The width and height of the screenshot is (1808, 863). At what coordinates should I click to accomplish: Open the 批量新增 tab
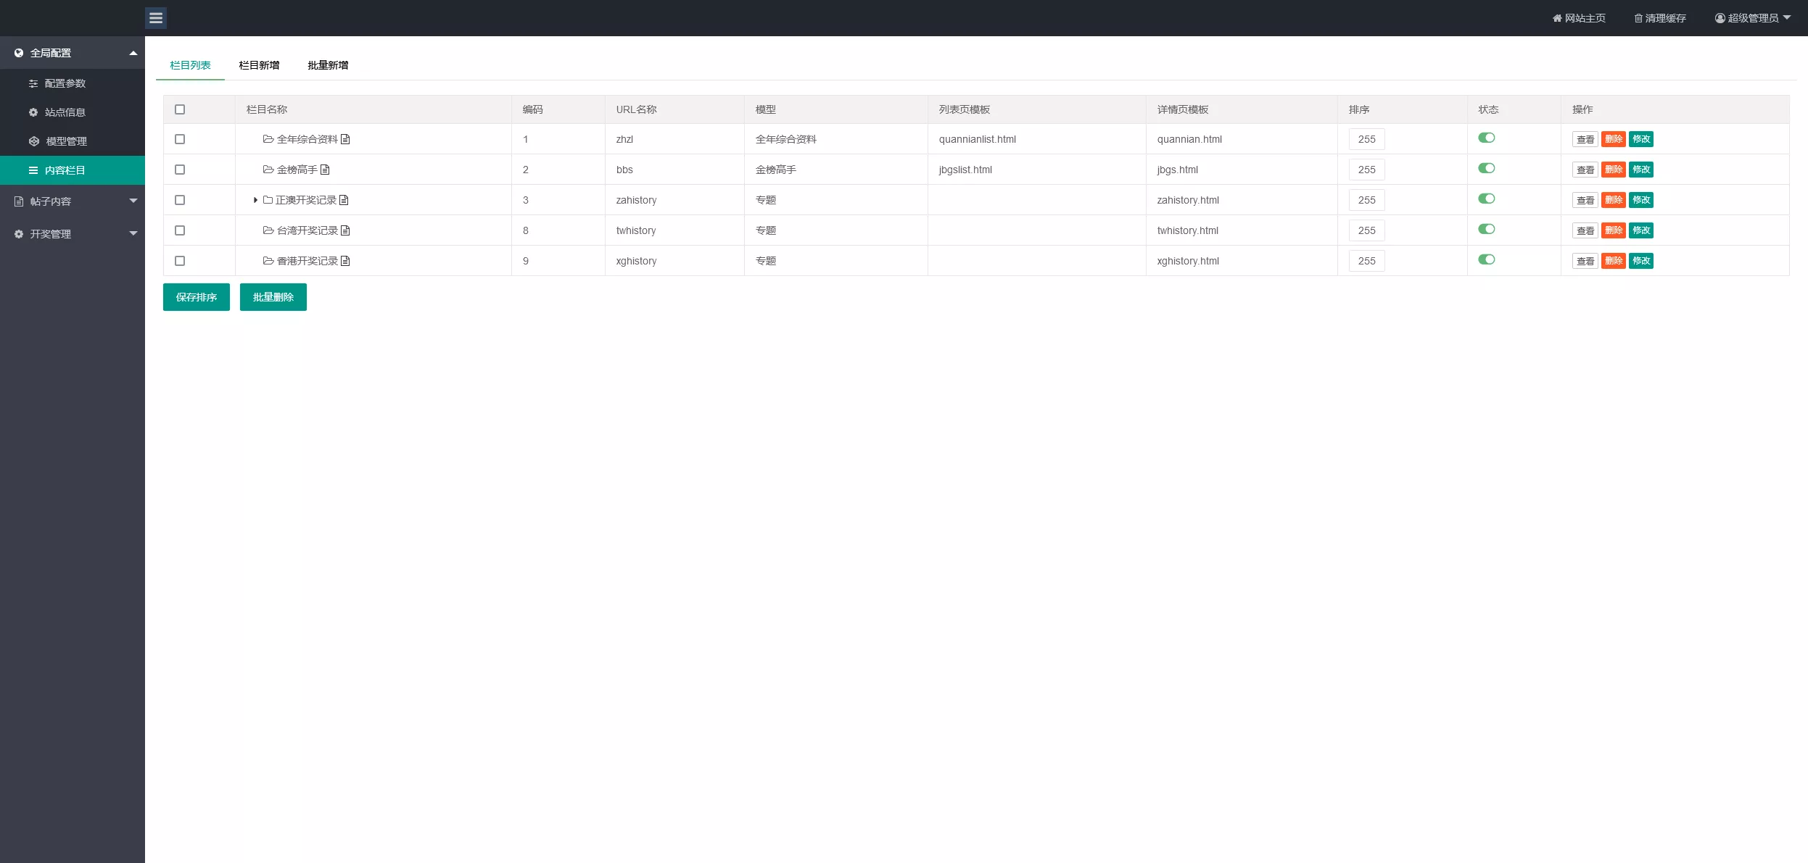click(328, 65)
